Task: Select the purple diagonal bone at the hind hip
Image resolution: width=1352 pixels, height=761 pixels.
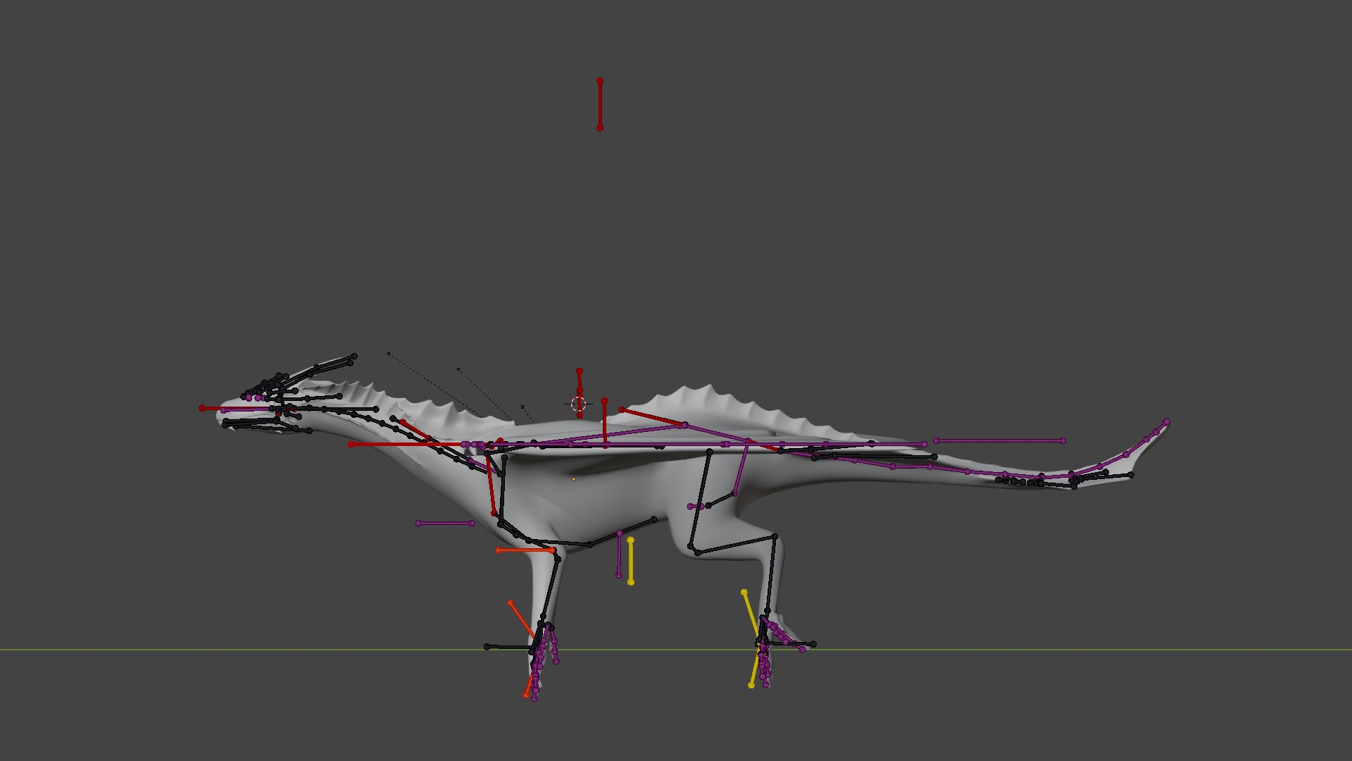Action: click(x=741, y=467)
